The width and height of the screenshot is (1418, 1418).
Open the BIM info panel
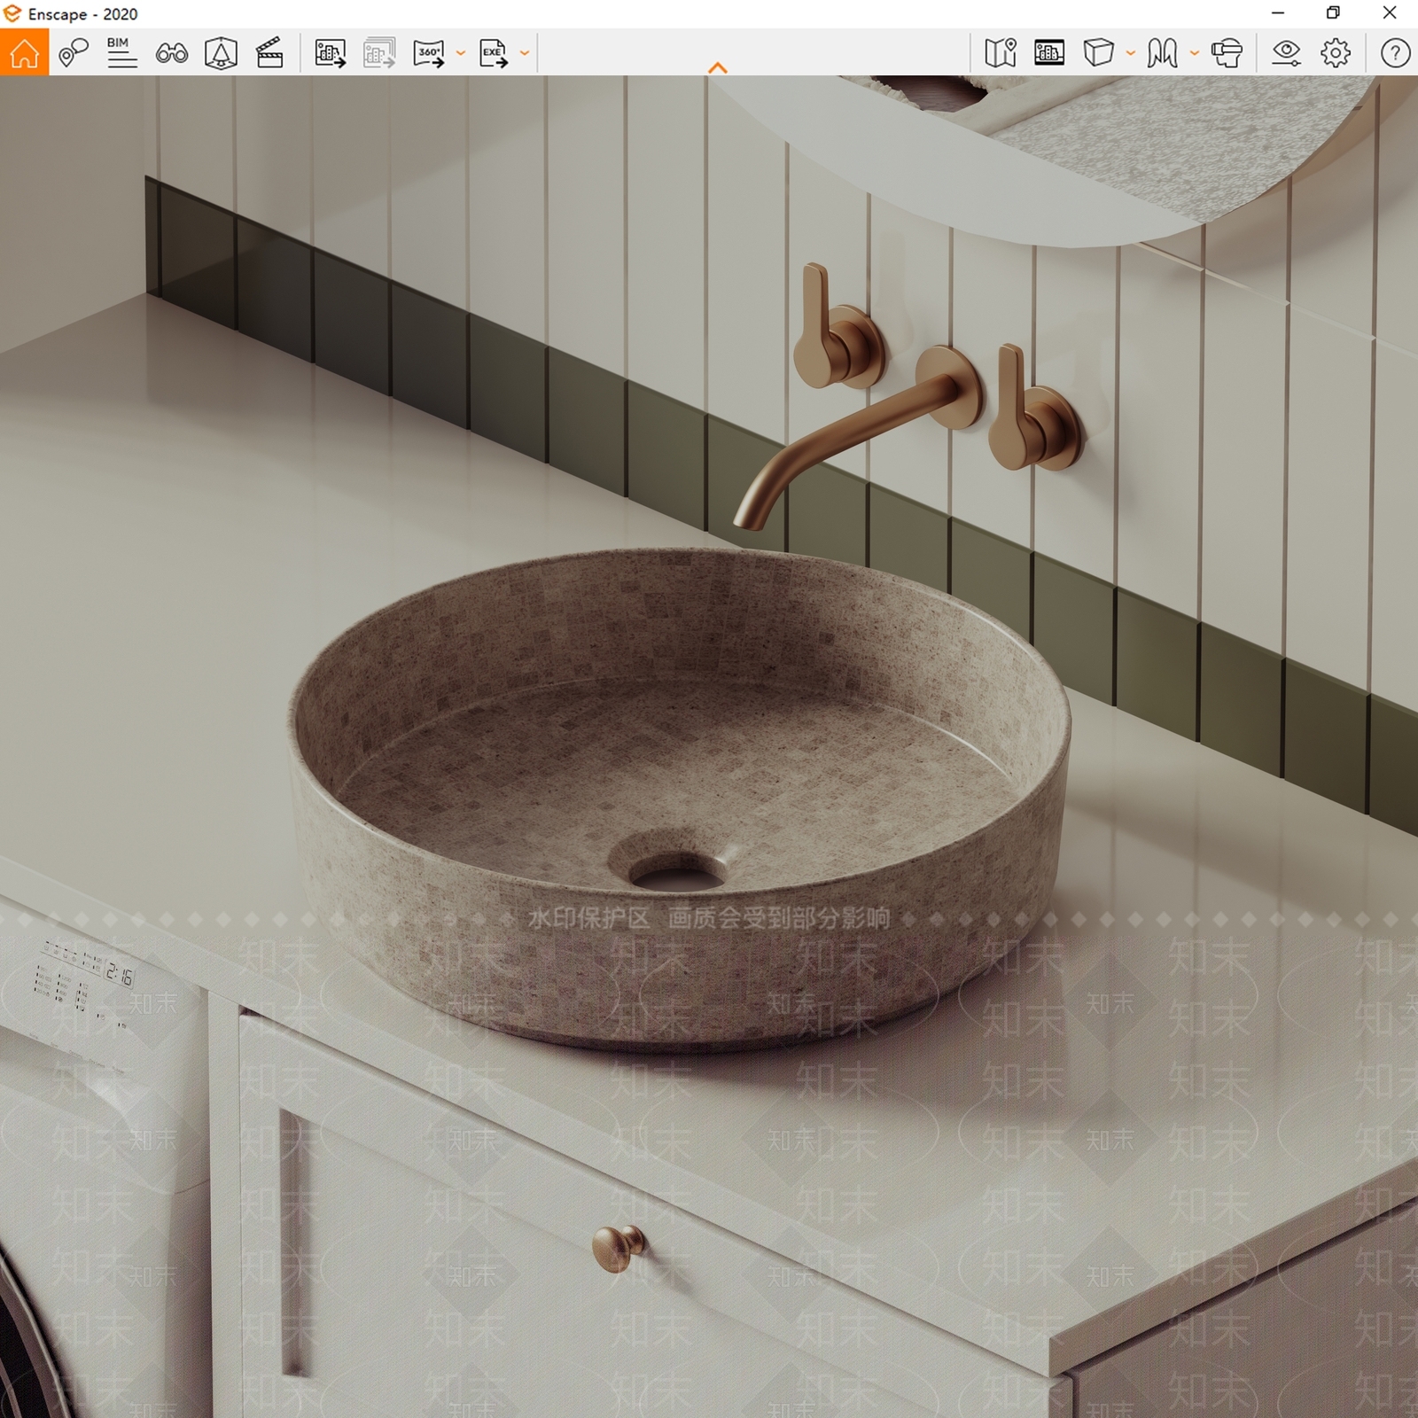coord(121,53)
